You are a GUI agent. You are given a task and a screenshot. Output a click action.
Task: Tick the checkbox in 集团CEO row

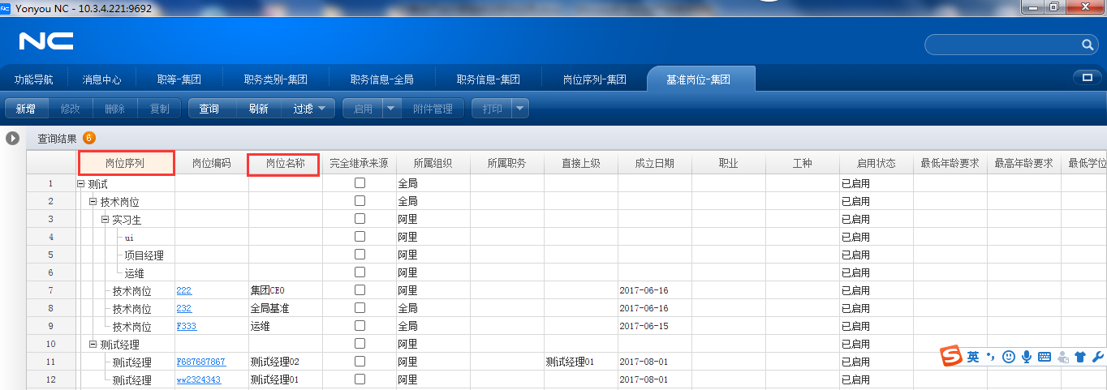360,290
